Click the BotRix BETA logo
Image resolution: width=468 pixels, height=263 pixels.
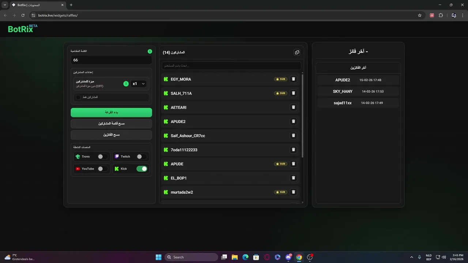[x=23, y=29]
